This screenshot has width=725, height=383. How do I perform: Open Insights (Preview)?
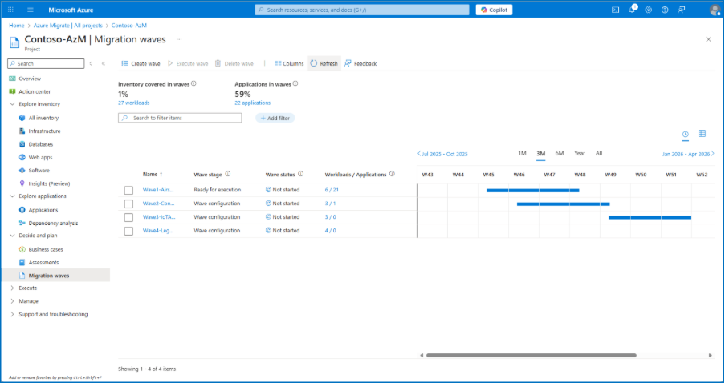49,183
